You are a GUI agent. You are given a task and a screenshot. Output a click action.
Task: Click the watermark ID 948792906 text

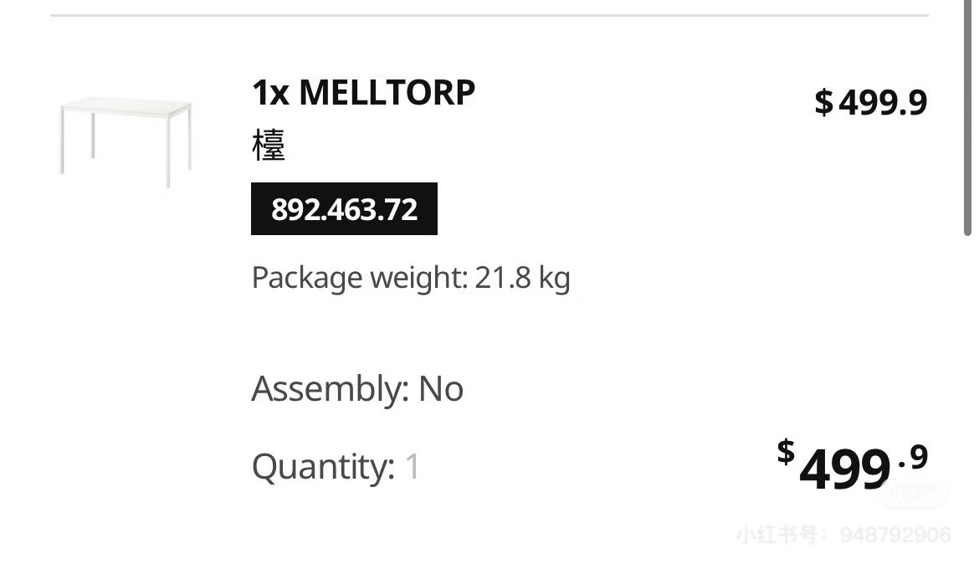pos(895,535)
